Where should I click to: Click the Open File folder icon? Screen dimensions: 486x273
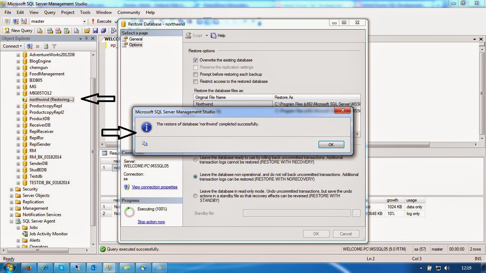coord(87,31)
